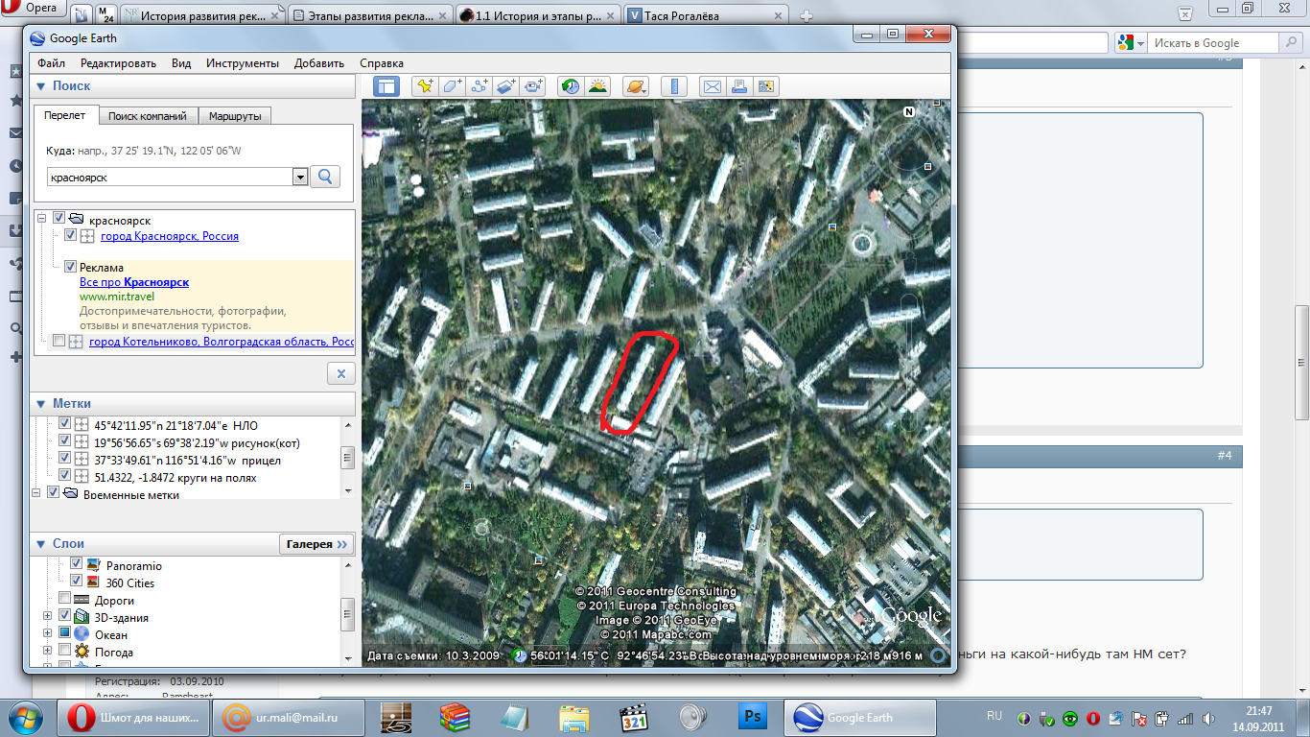Open the Файл menu
The width and height of the screenshot is (1310, 737).
pos(52,63)
